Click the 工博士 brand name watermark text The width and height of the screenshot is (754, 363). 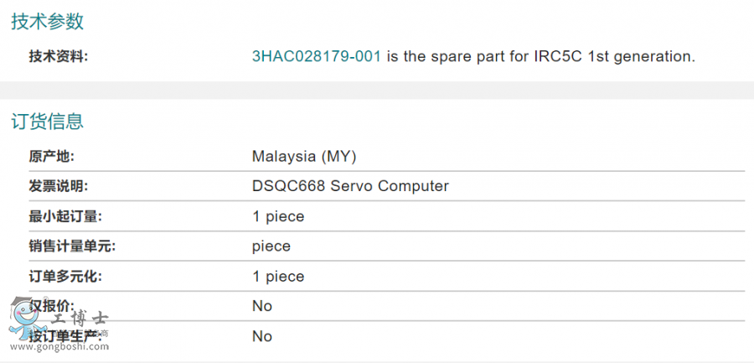tap(80, 319)
